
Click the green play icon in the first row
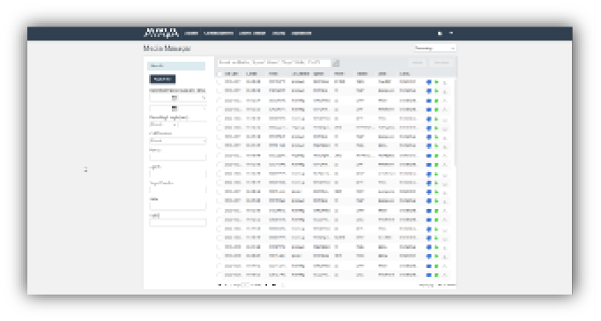tap(436, 82)
